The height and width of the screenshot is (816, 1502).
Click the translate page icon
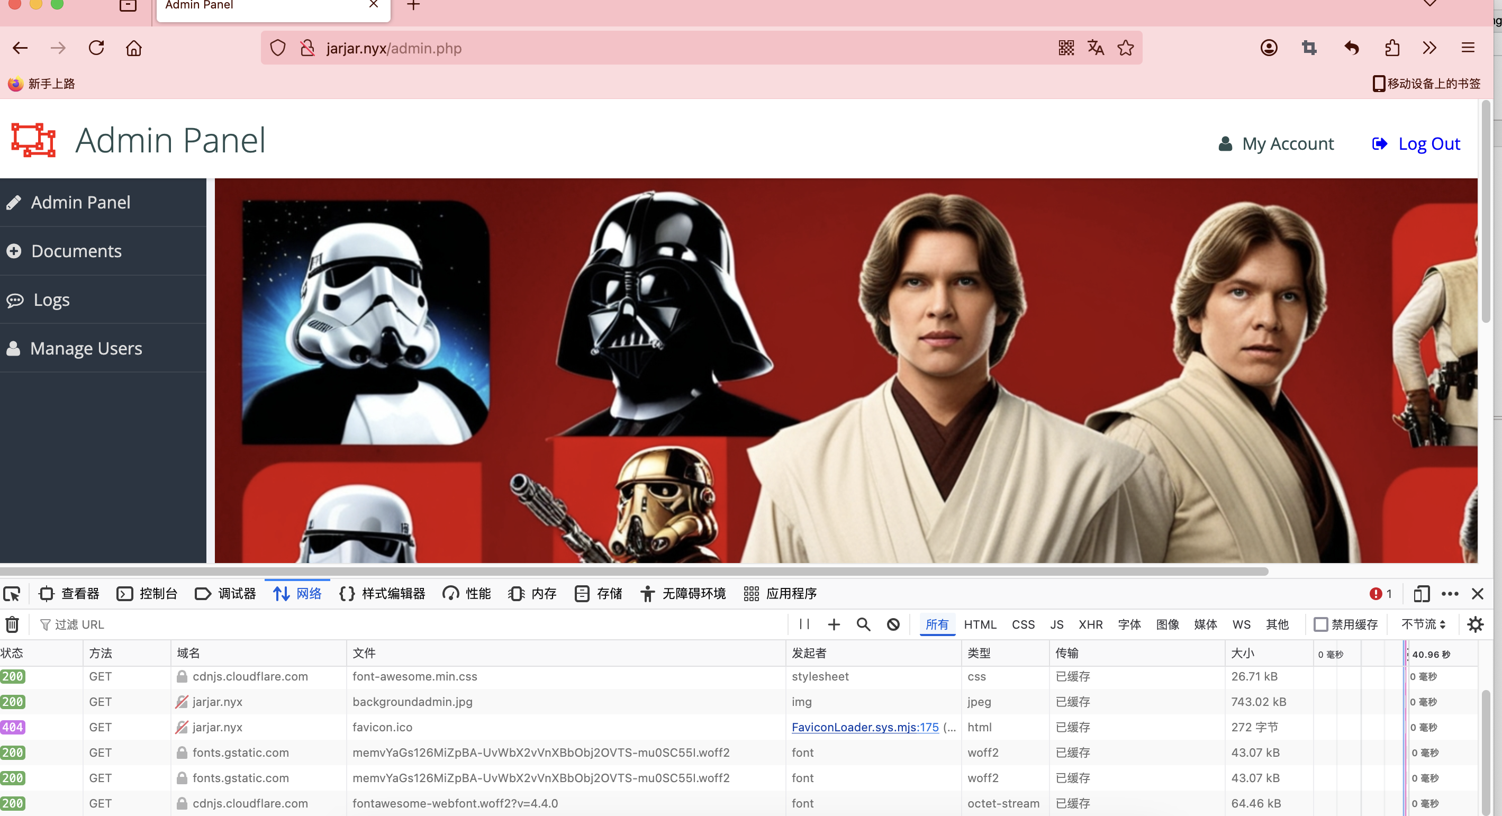coord(1095,48)
